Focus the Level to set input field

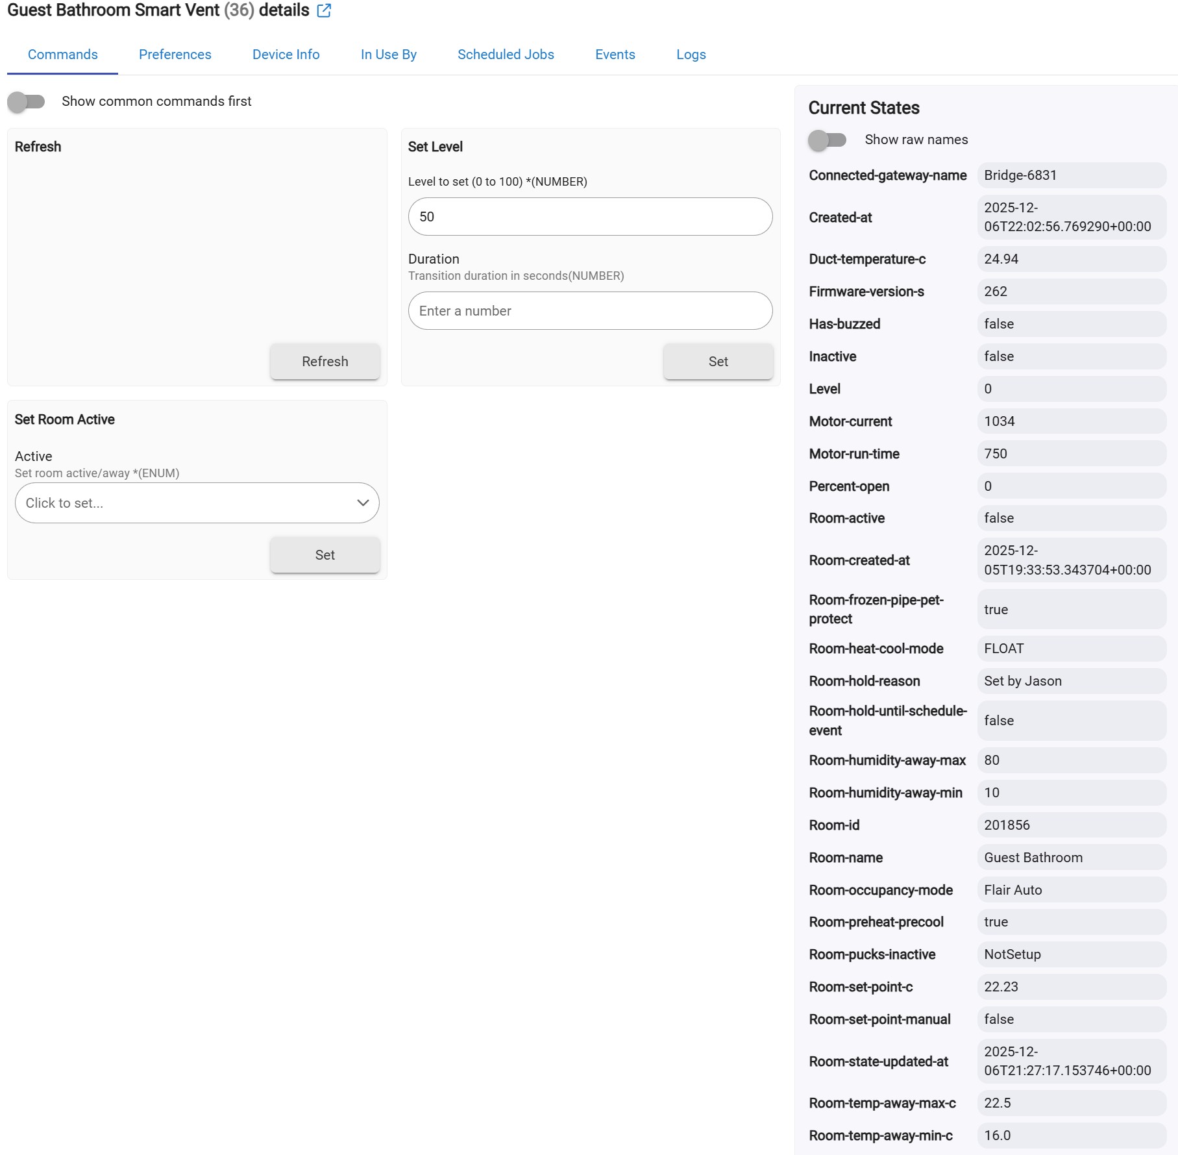coord(589,217)
